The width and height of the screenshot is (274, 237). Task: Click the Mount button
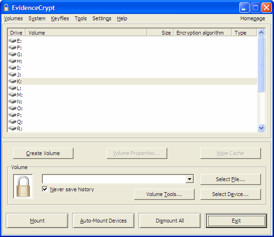pyautogui.click(x=37, y=221)
